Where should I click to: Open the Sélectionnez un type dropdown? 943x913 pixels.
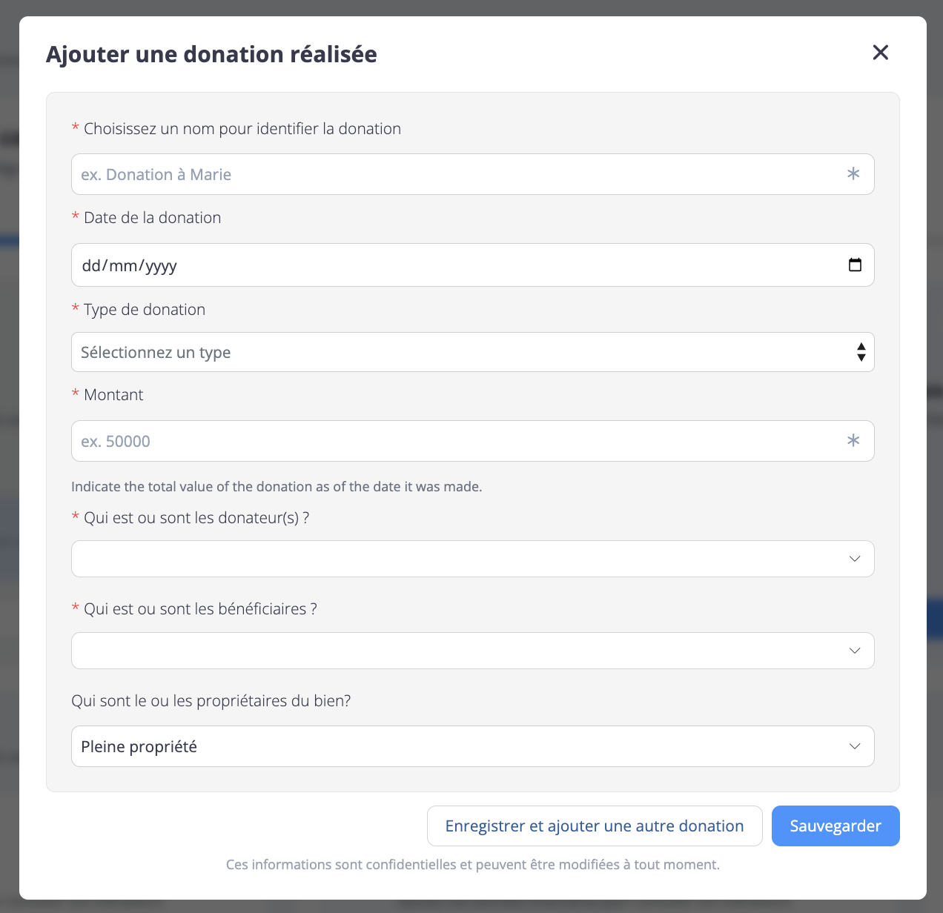click(445, 352)
